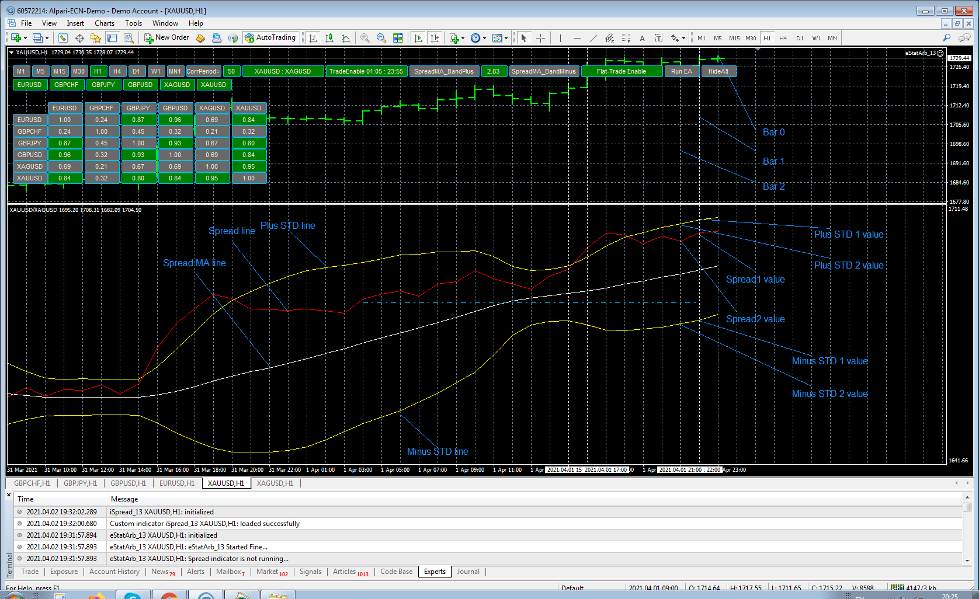The width and height of the screenshot is (979, 599).
Task: Select the Fibonacci retracement drawing tool
Action: [626, 38]
